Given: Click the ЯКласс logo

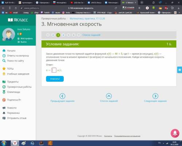Looking at the screenshot, I should coord(18,20).
